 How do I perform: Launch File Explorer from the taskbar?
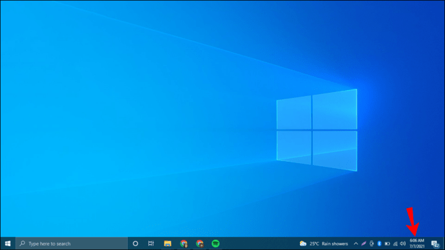(168, 244)
